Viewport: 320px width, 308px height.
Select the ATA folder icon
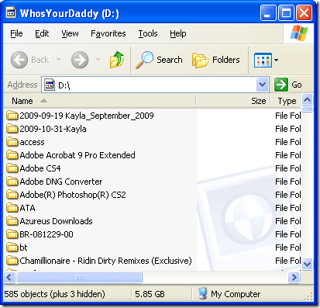coord(12,208)
